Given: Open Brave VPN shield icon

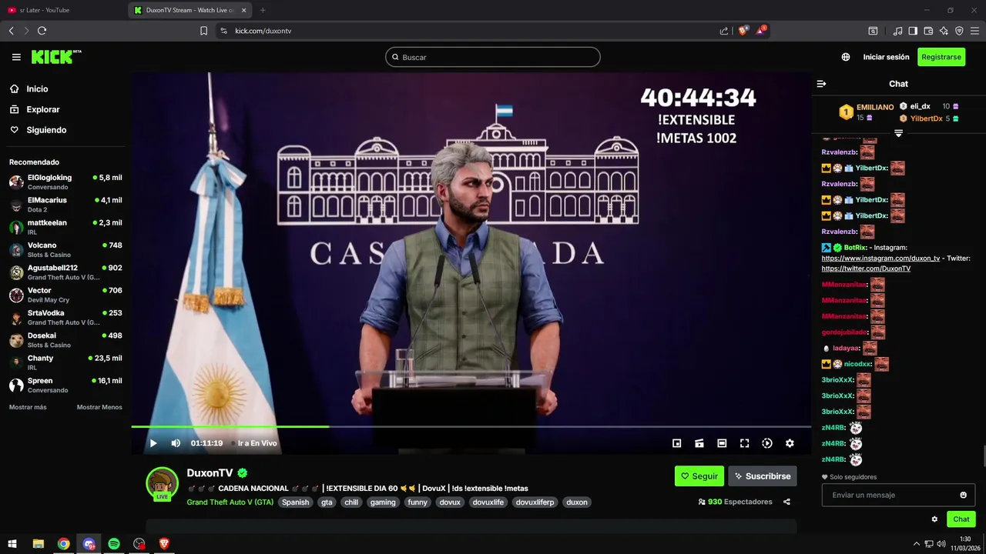Looking at the screenshot, I should click(x=959, y=31).
